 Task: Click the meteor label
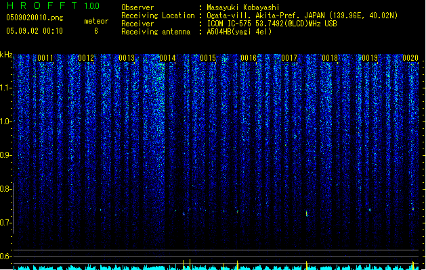96,21
